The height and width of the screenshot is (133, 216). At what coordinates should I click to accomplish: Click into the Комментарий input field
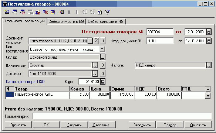coord(122,116)
